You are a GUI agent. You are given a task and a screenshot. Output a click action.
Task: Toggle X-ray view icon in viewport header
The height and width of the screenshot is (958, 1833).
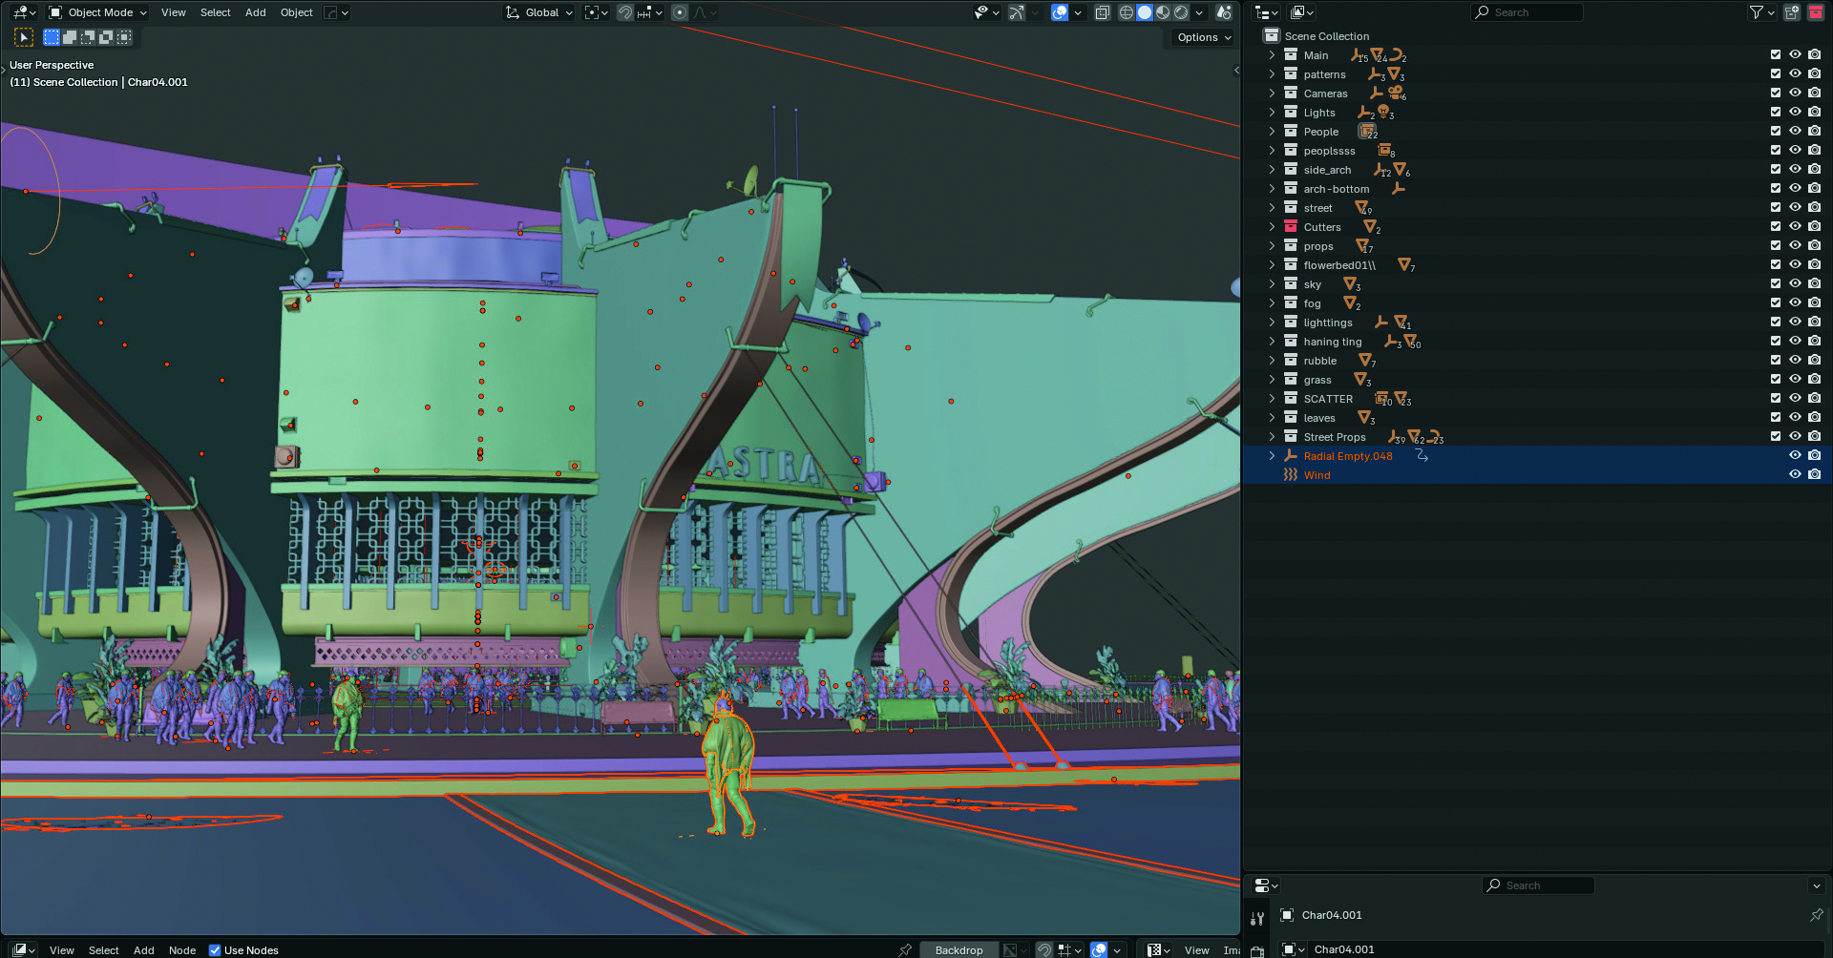[1102, 12]
